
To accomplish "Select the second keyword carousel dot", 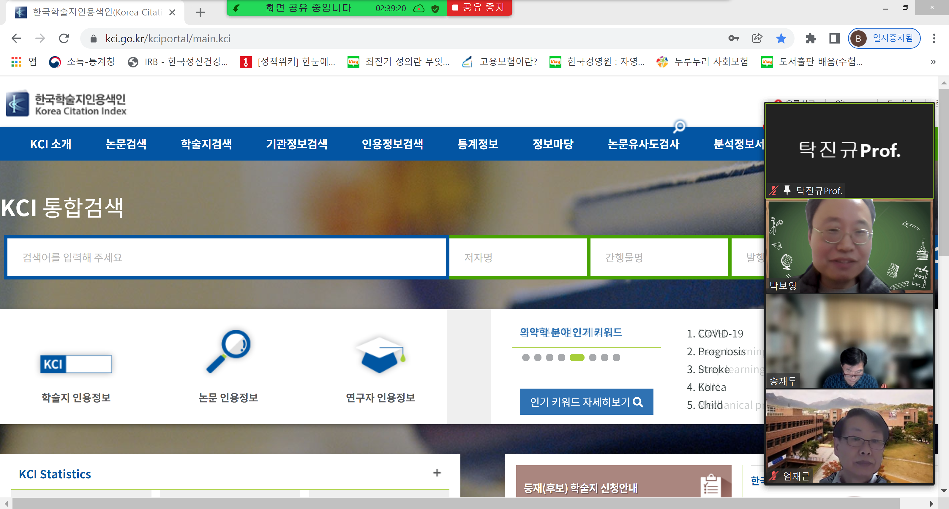I will [x=538, y=357].
